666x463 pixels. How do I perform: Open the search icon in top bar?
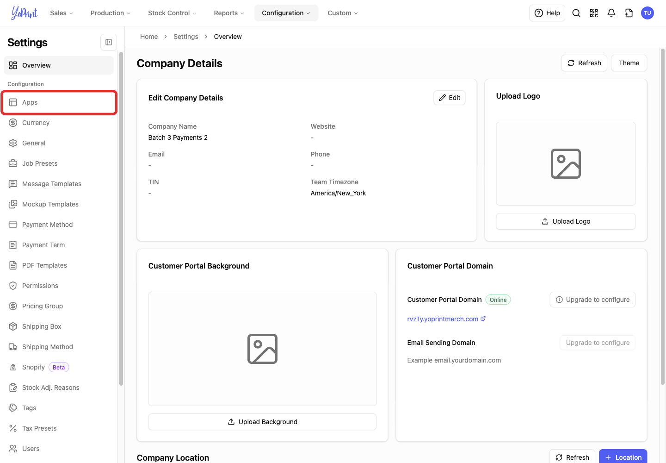(576, 13)
